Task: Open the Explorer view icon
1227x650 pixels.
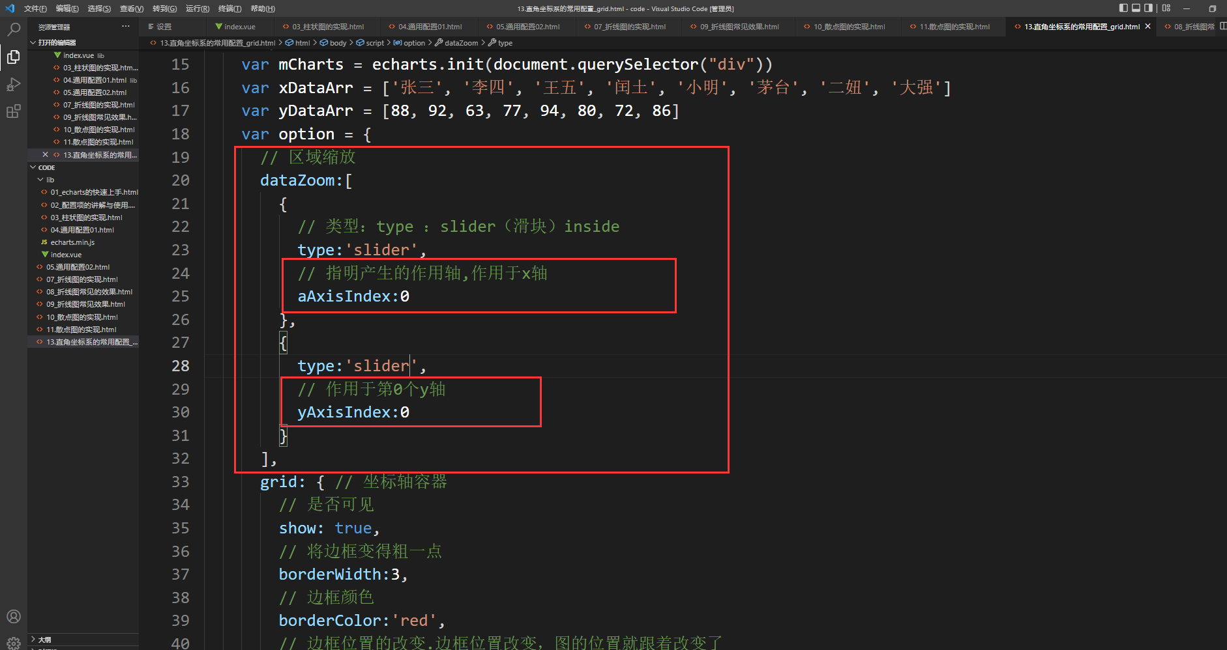Action: [x=13, y=57]
